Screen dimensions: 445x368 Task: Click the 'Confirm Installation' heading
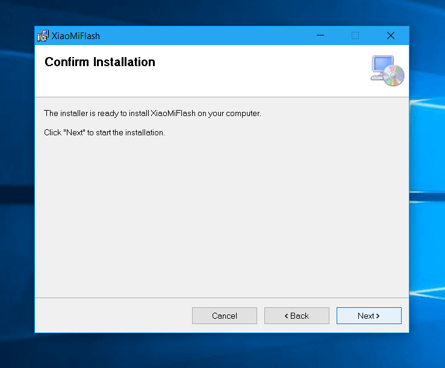pyautogui.click(x=100, y=62)
